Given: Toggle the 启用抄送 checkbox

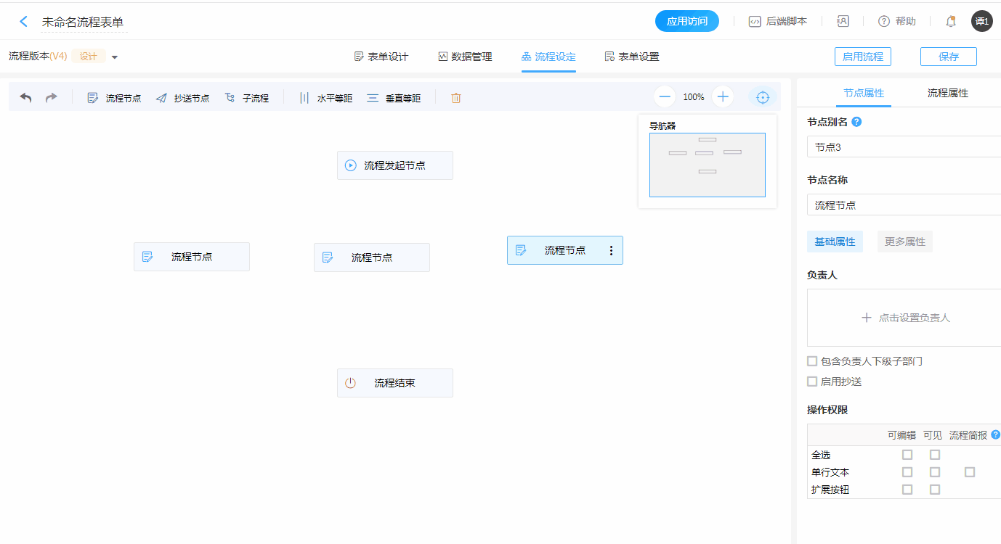Looking at the screenshot, I should (x=812, y=382).
